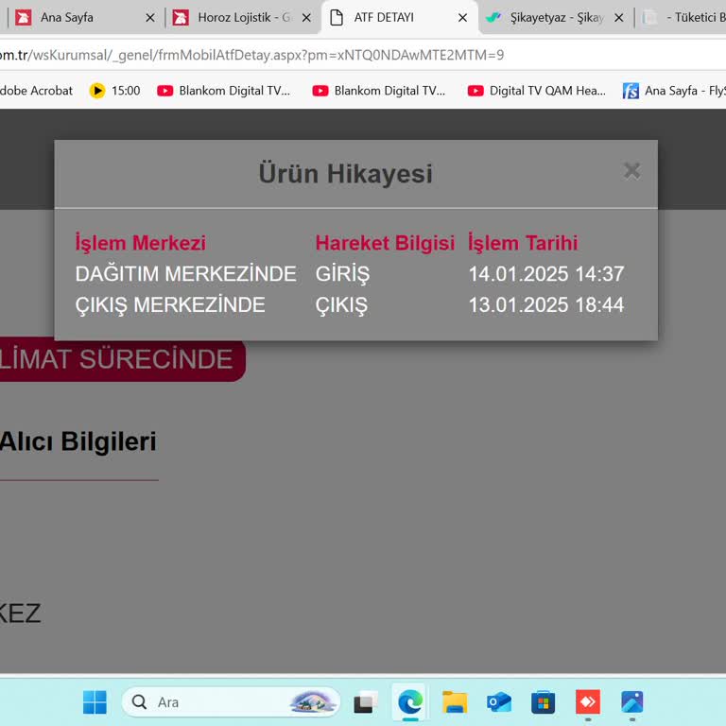726x726 pixels.
Task: Click the Şikayetyaz tab favicon
Action: (493, 18)
